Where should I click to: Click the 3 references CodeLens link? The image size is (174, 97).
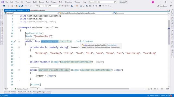point(30,39)
